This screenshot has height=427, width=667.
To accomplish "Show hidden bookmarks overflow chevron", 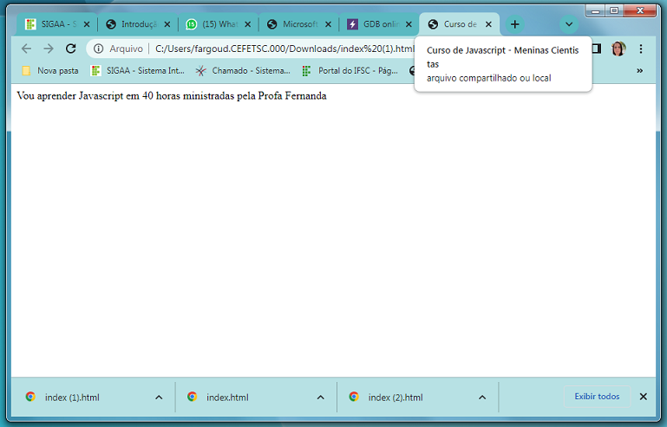I will click(640, 70).
